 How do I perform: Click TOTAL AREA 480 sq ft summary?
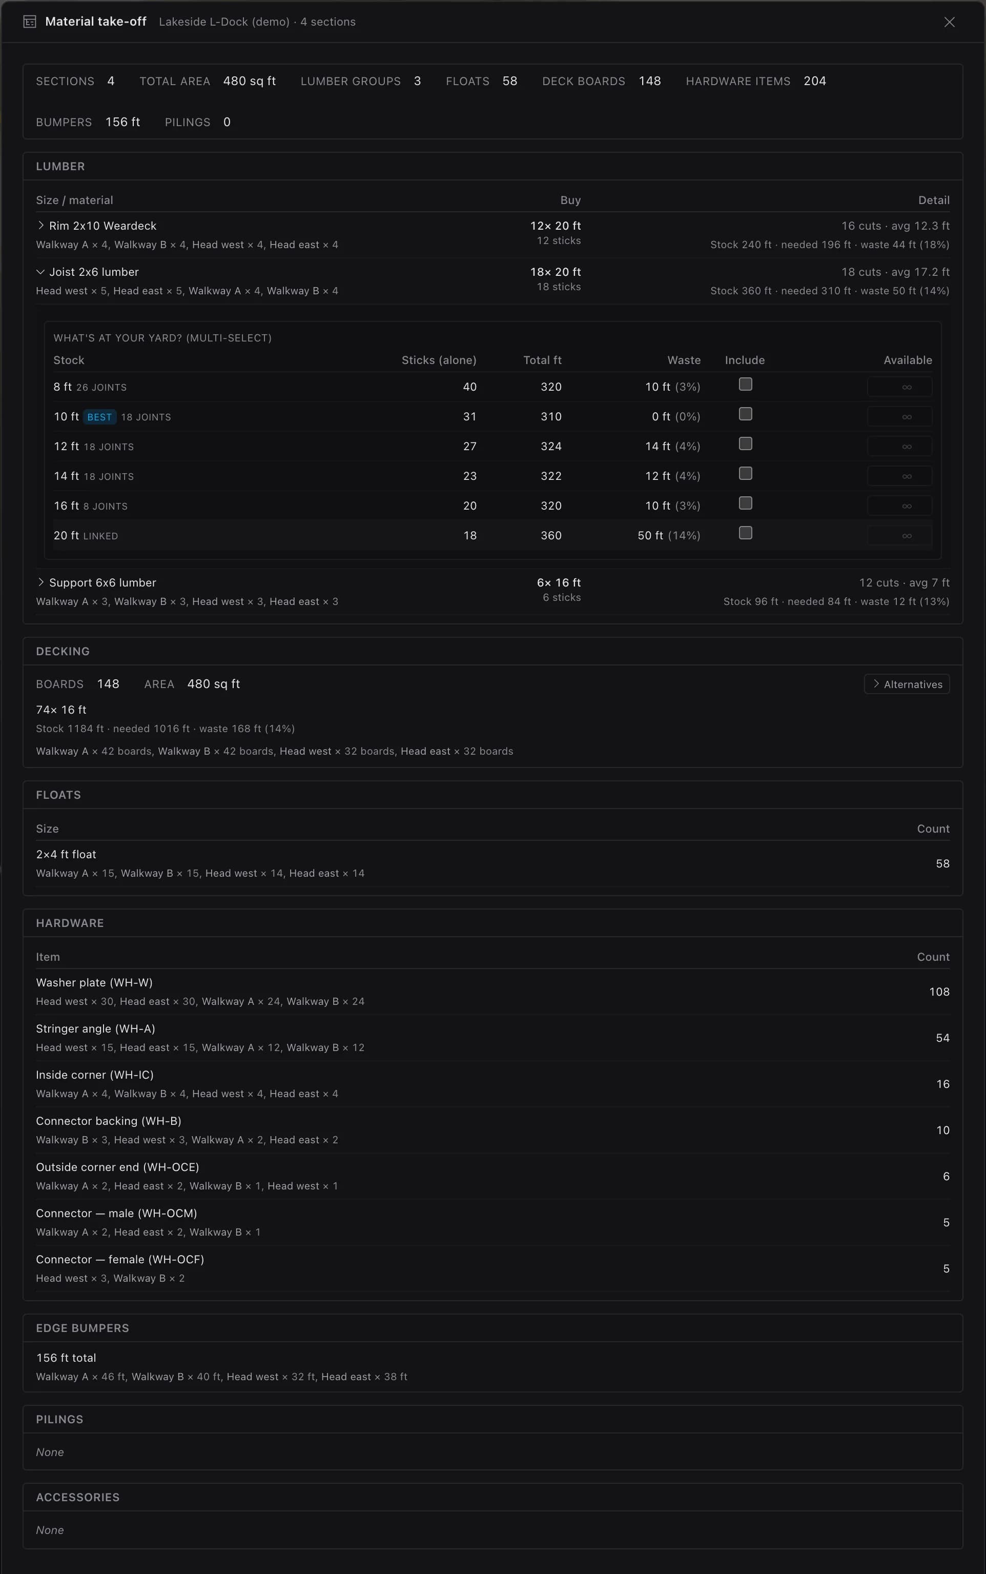click(x=208, y=81)
